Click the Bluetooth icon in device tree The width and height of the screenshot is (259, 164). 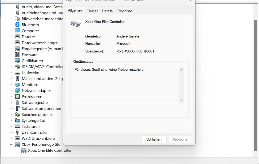tap(17, 25)
